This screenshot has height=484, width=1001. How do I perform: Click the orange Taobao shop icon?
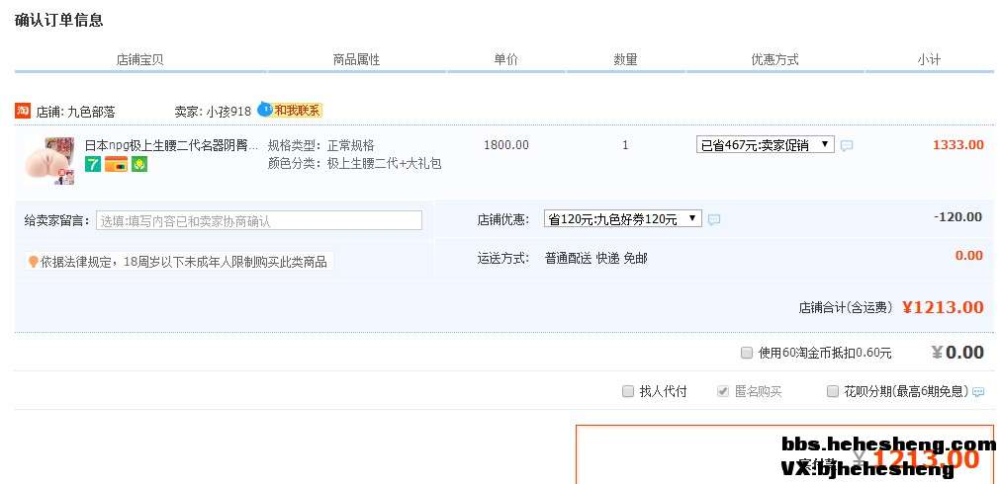[x=23, y=111]
